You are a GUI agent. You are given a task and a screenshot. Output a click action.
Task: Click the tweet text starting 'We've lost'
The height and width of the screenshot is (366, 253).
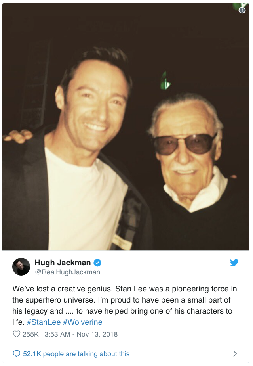[125, 306]
